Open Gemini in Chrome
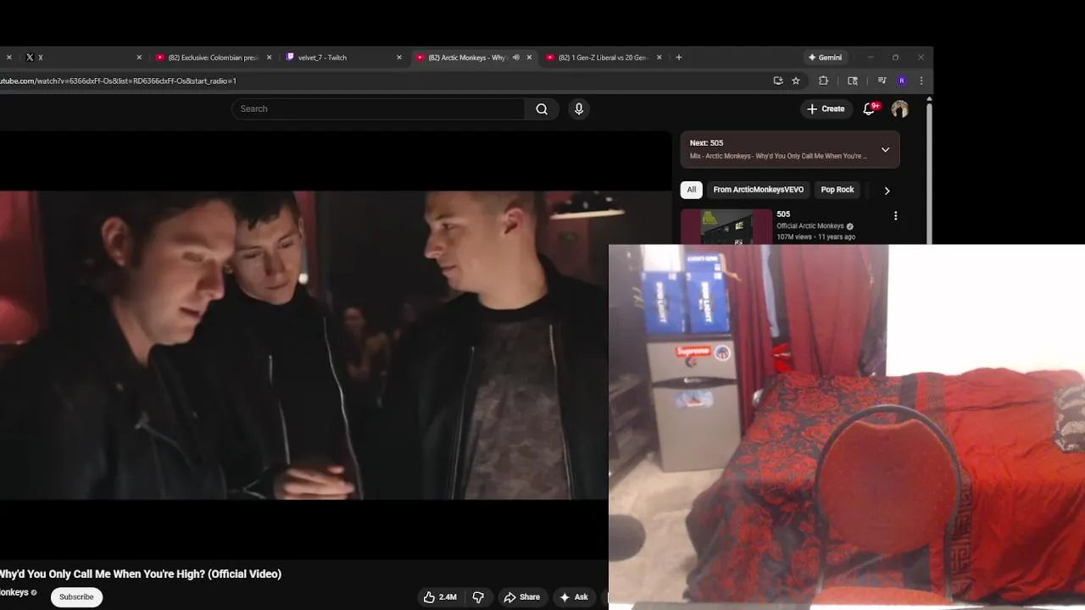Screen dimensions: 1085x610 click(825, 58)
